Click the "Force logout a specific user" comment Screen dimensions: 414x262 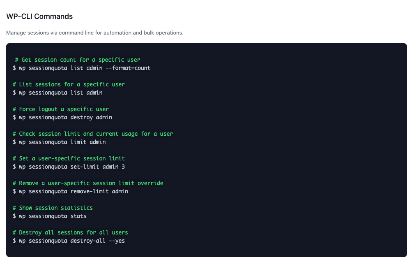tap(61, 109)
